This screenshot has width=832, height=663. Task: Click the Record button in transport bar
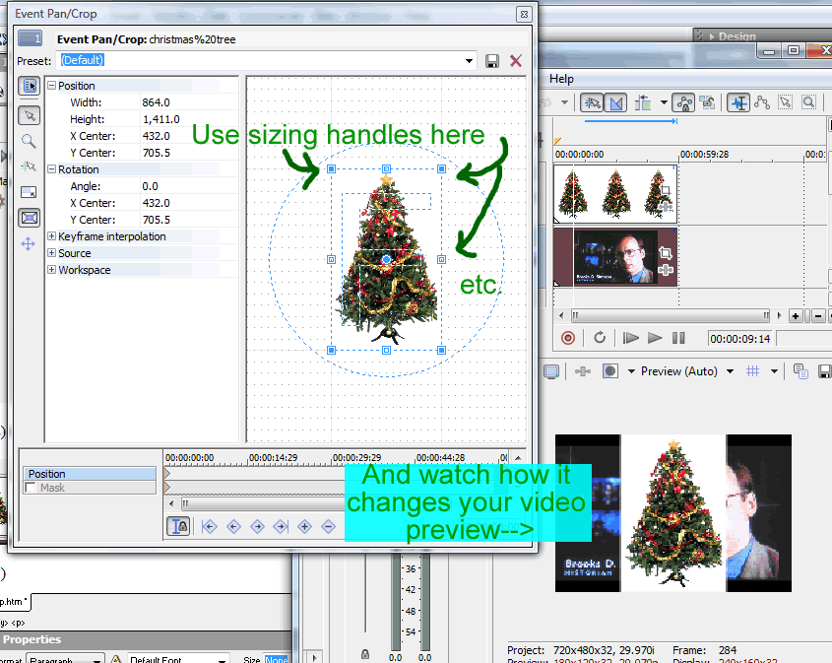click(568, 338)
